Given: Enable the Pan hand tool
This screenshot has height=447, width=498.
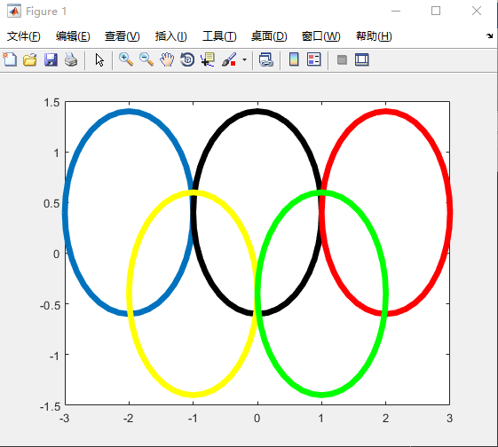Looking at the screenshot, I should 167,59.
